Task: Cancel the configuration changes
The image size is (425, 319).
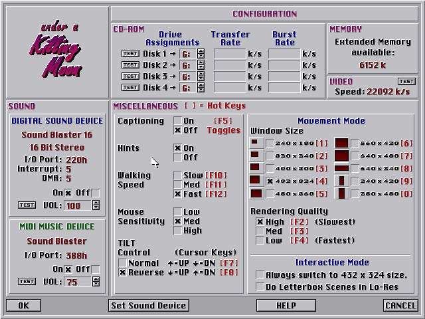Action: 400,306
